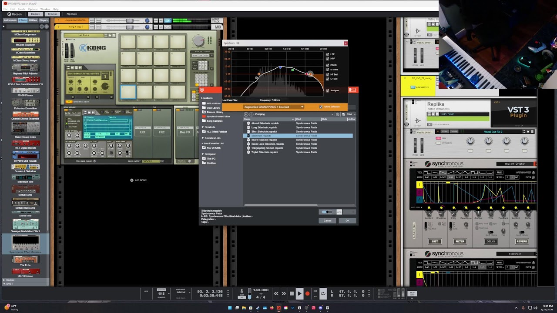Image resolution: width=557 pixels, height=313 pixels.
Task: Open the Window menu
Action: (45, 9)
